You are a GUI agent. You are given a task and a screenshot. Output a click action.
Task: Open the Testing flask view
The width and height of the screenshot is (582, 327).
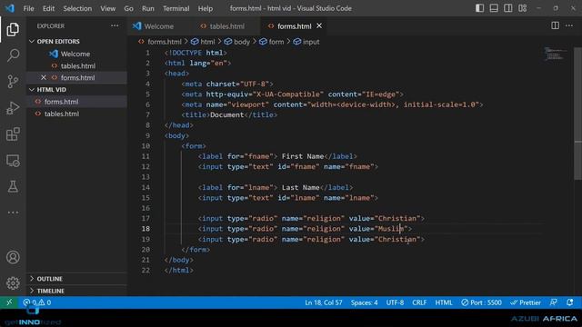tap(13, 186)
